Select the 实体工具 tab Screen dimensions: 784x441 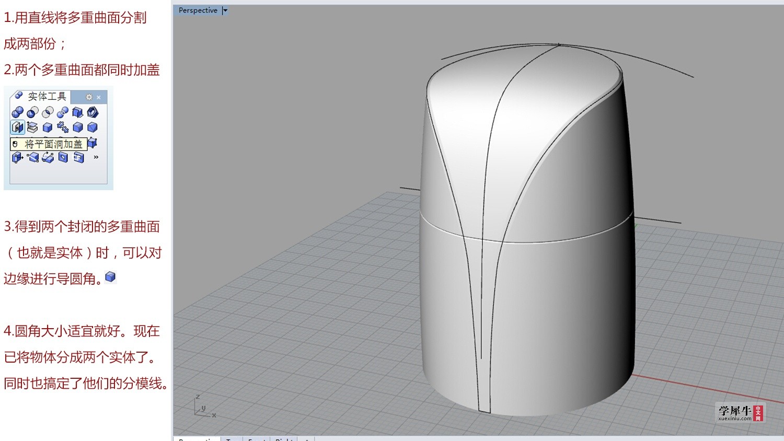(x=40, y=96)
